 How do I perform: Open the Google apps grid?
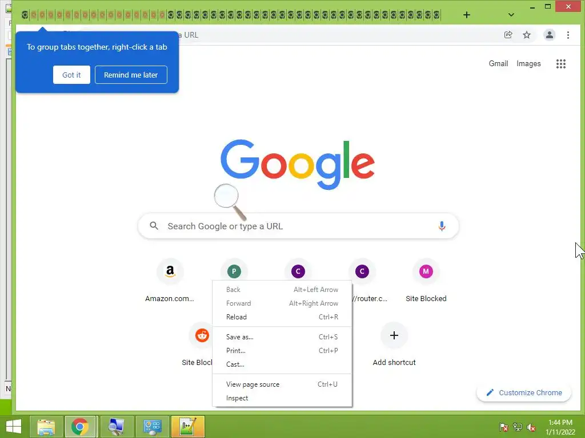[561, 64]
